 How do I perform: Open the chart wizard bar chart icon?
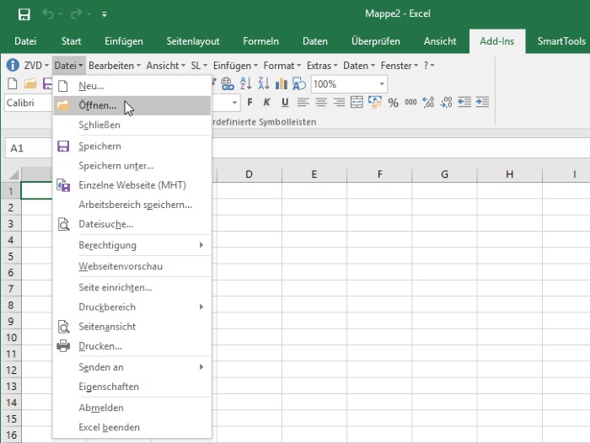(281, 83)
